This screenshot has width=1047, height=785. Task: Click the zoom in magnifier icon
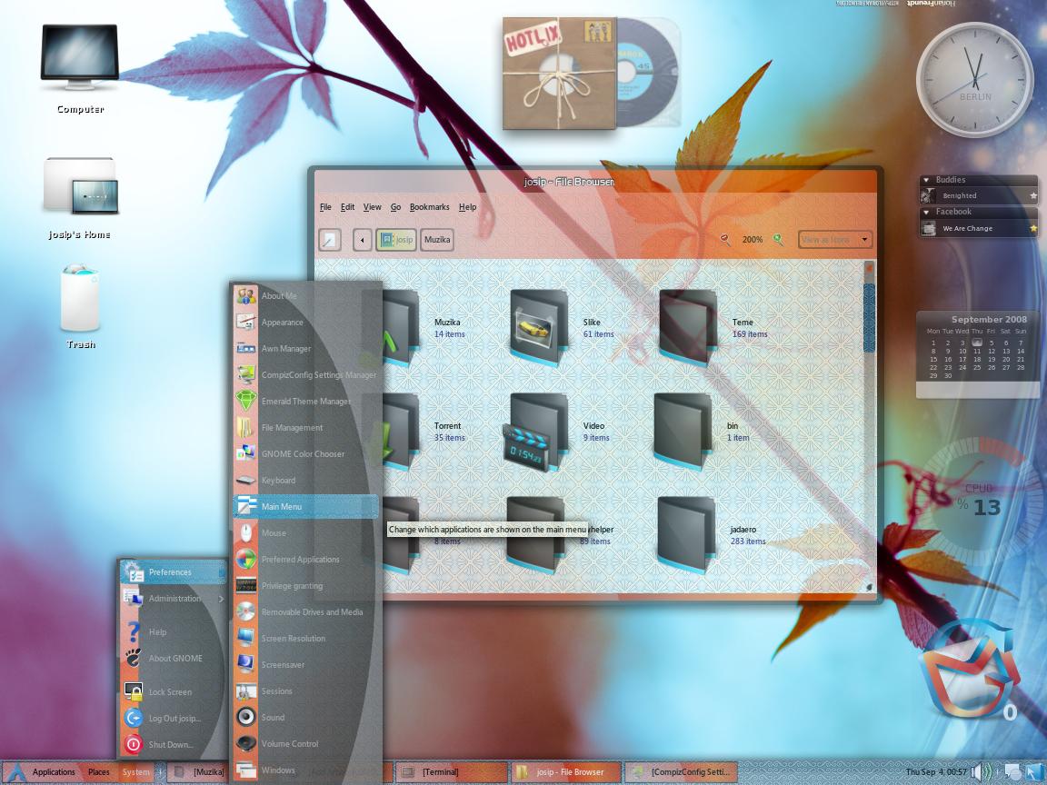[778, 239]
